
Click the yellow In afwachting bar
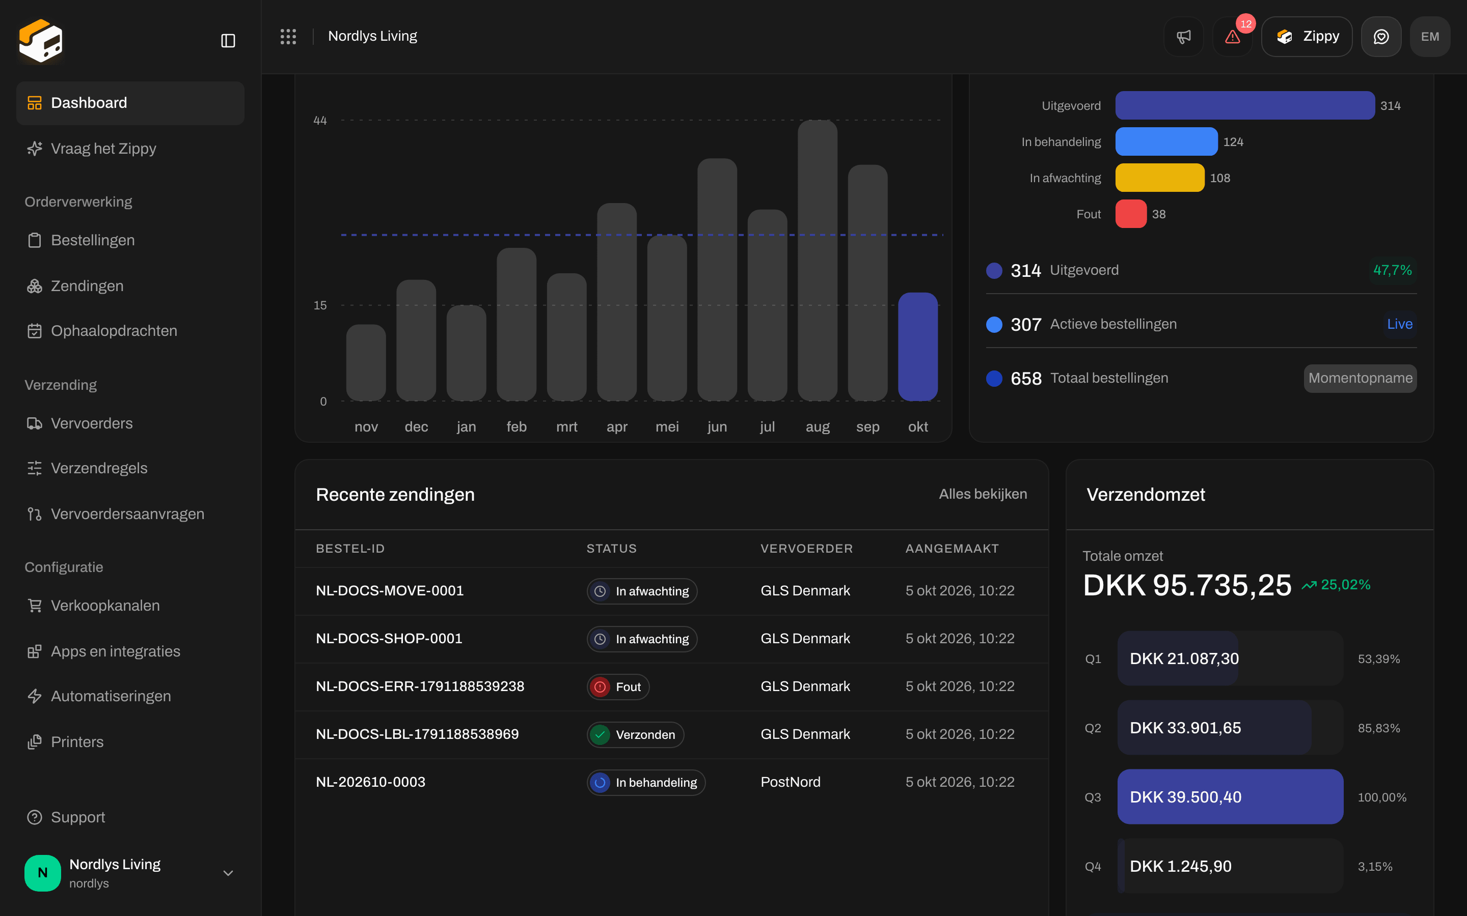tap(1160, 178)
